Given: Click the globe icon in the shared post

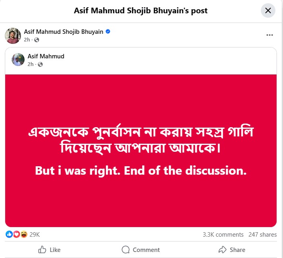Looking at the screenshot, I should coord(40,64).
